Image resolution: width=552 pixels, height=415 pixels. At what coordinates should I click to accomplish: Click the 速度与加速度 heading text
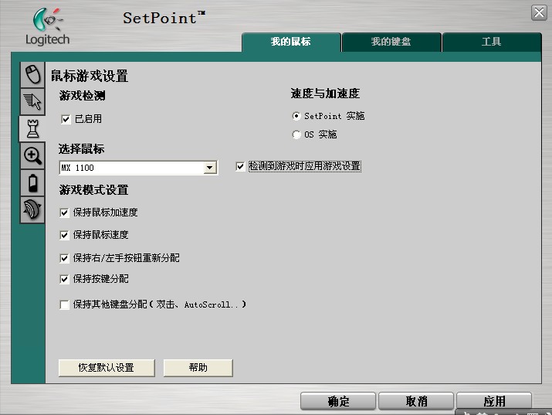(x=325, y=94)
